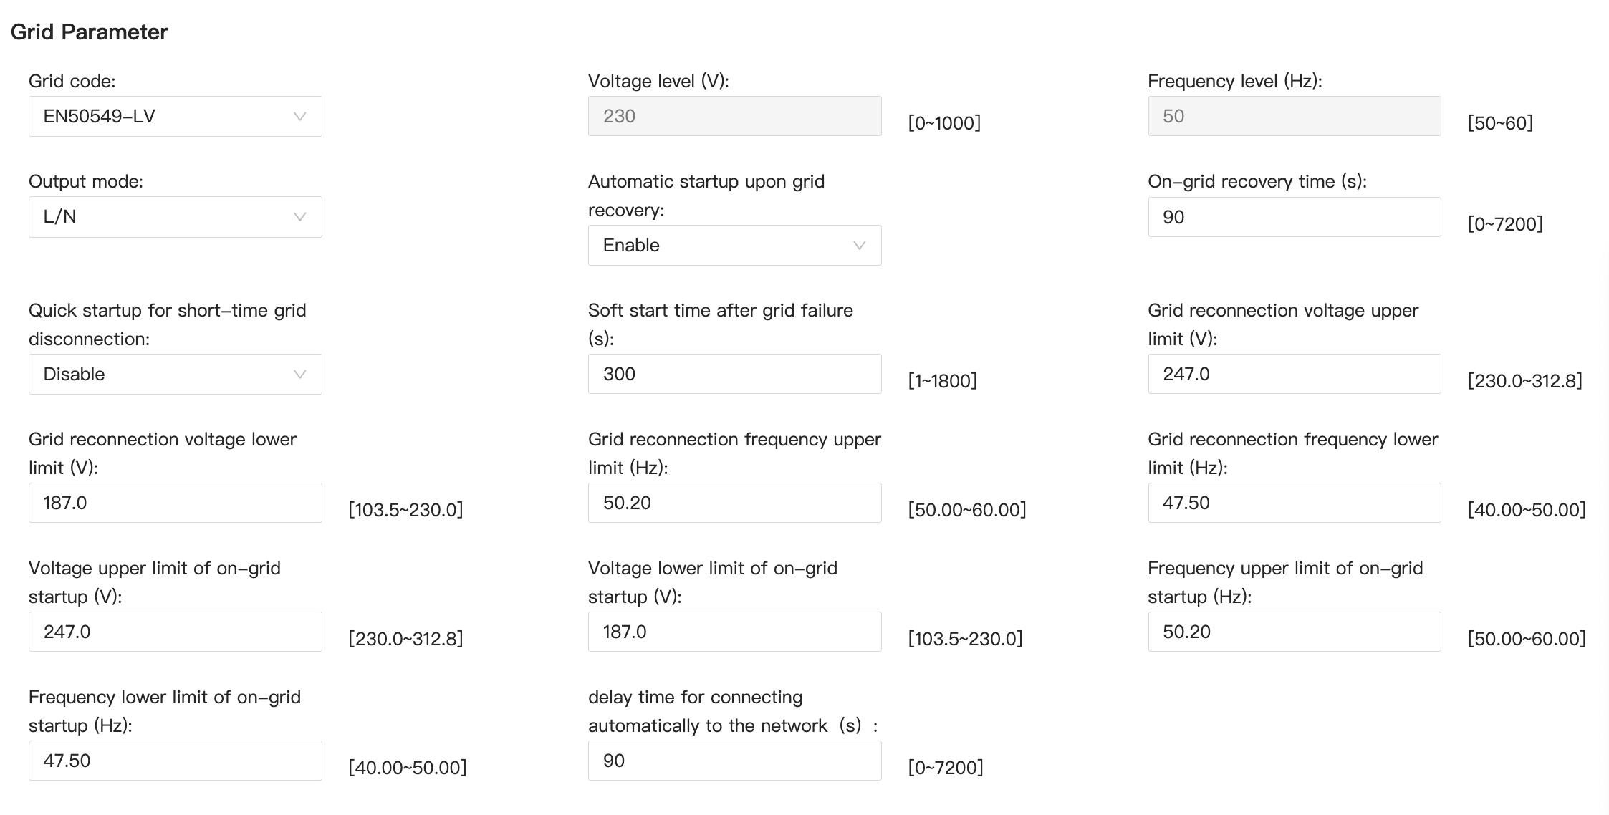Viewport: 1609px width, 815px height.
Task: Edit the On-grid recovery time field
Action: tap(1294, 217)
